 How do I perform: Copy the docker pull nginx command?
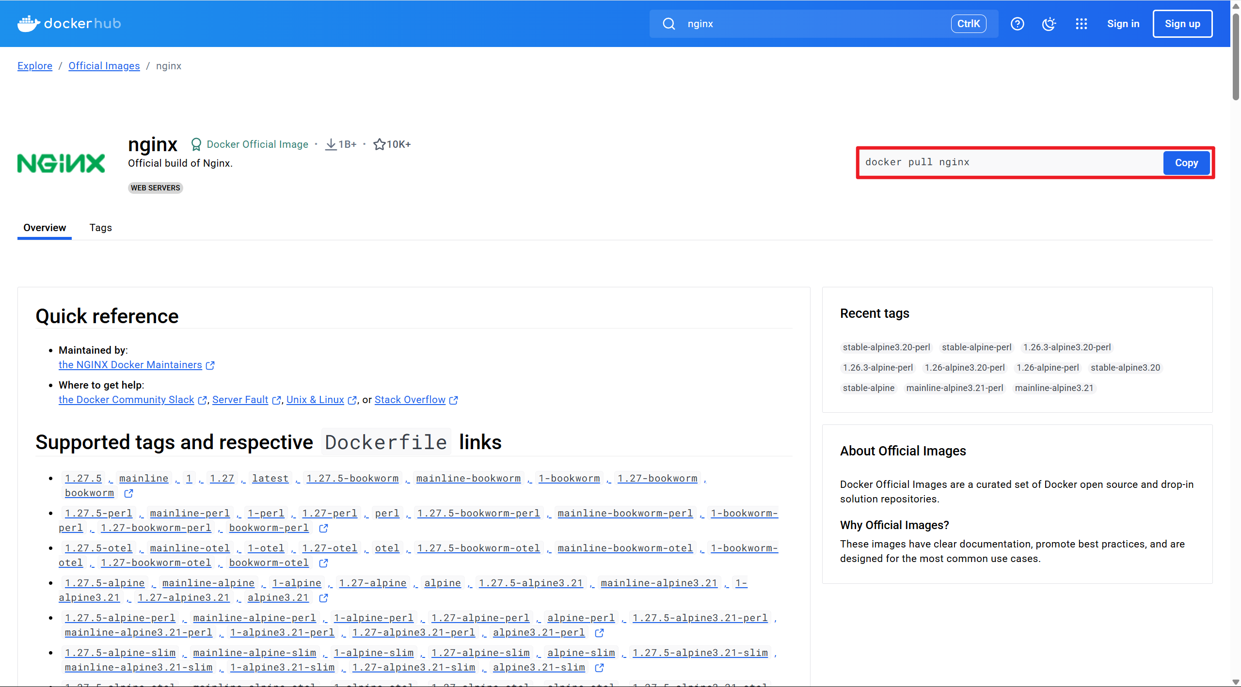1186,163
